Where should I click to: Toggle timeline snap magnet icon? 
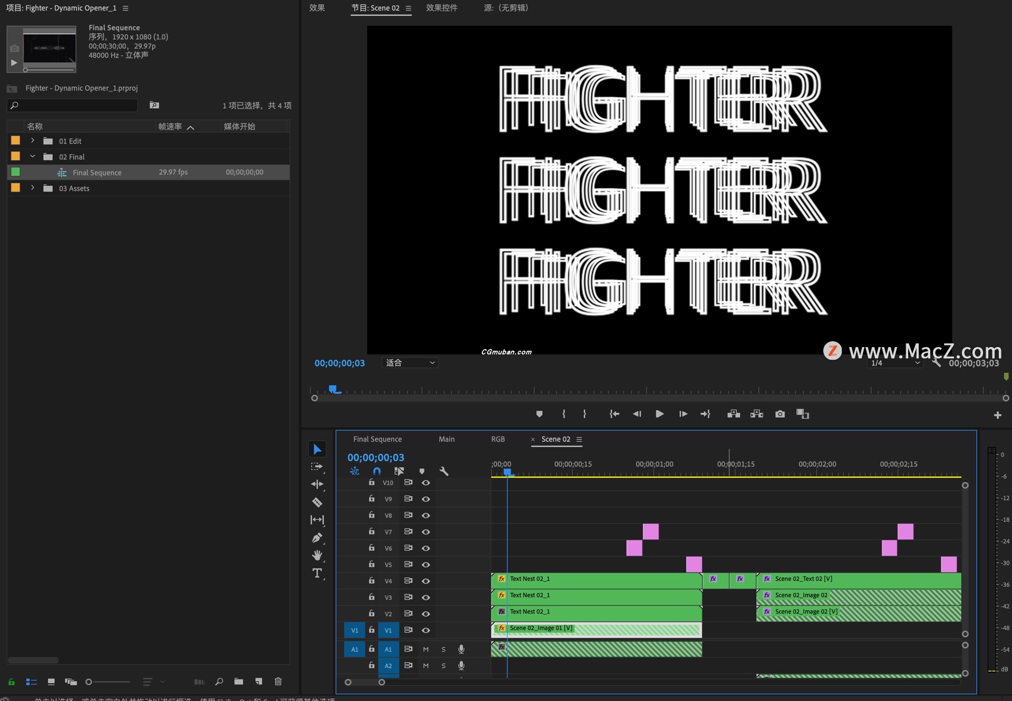pyautogui.click(x=377, y=471)
